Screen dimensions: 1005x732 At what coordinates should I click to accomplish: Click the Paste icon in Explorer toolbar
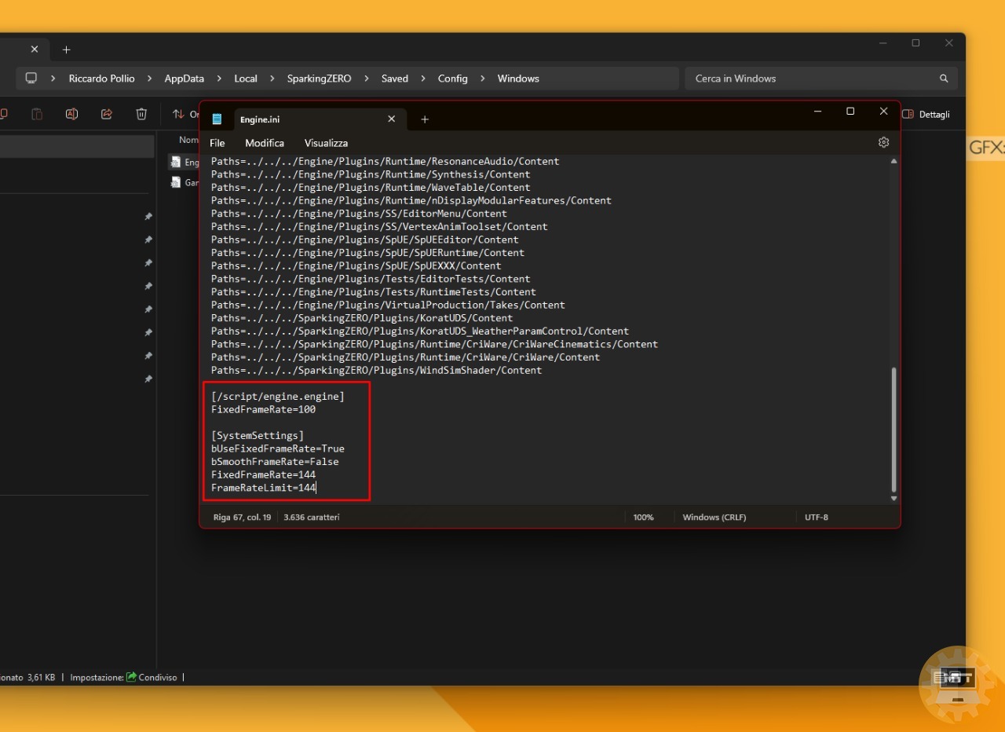[37, 114]
